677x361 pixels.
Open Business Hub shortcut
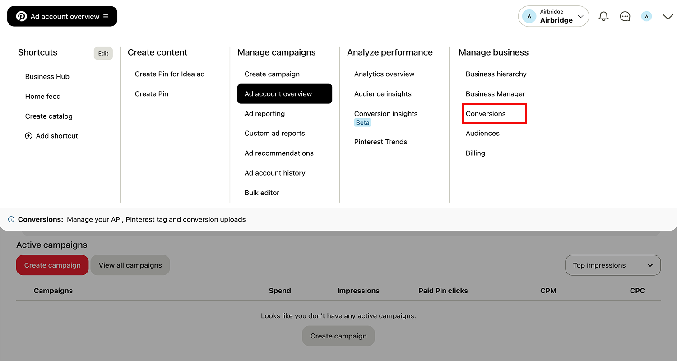point(47,77)
